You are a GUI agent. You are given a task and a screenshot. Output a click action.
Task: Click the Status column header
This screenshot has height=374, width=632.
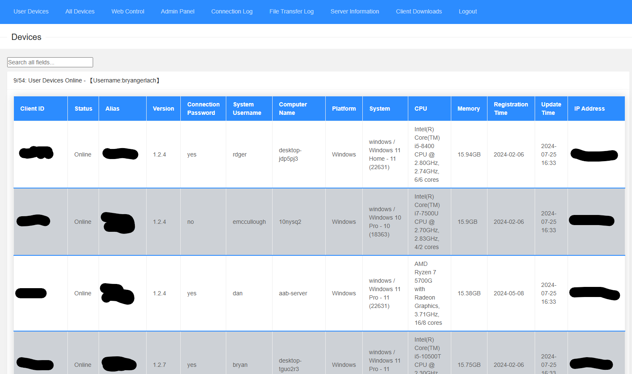click(x=83, y=109)
